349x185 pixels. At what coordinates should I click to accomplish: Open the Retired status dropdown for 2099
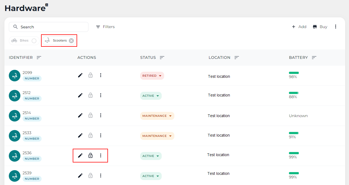(x=152, y=76)
